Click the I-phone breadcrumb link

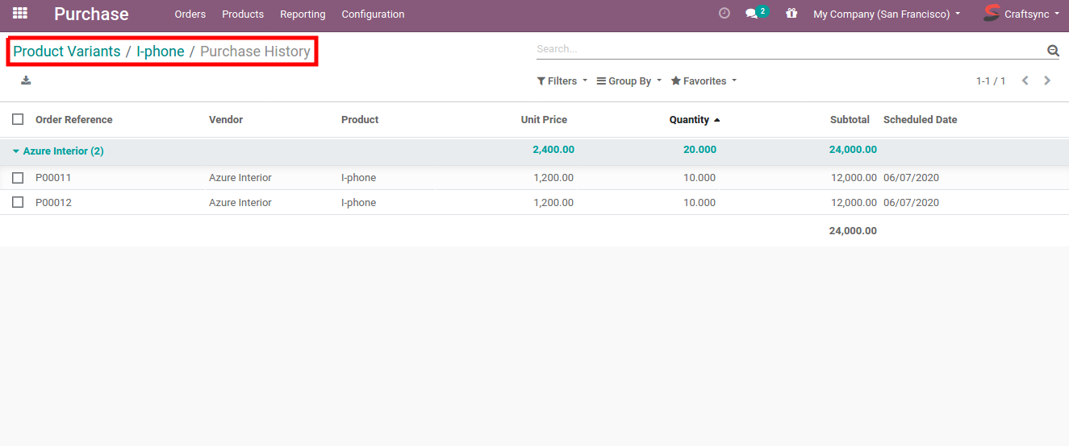(x=160, y=52)
